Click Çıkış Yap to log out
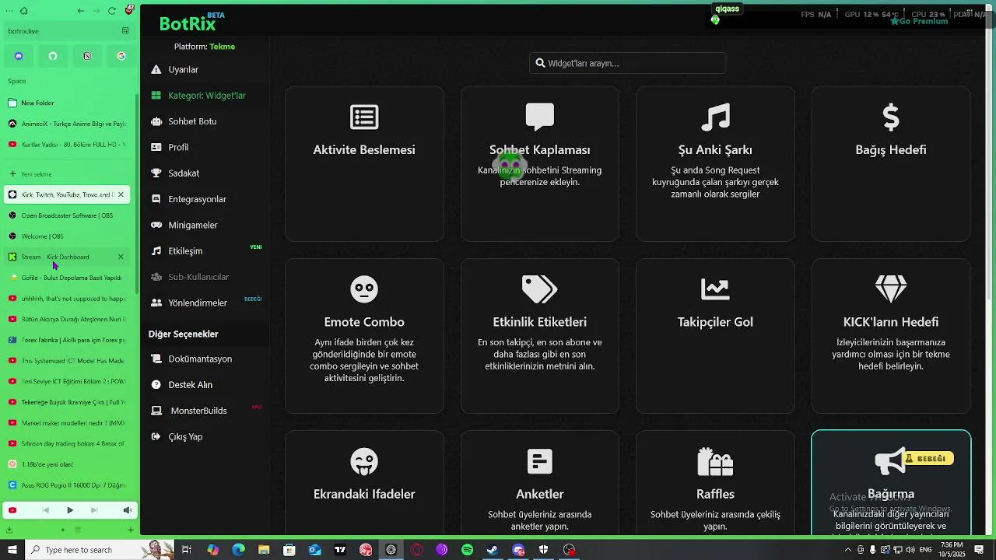This screenshot has width=996, height=560. 185,437
